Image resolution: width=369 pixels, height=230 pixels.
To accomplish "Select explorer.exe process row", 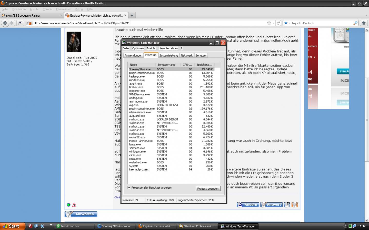I will [x=171, y=91].
